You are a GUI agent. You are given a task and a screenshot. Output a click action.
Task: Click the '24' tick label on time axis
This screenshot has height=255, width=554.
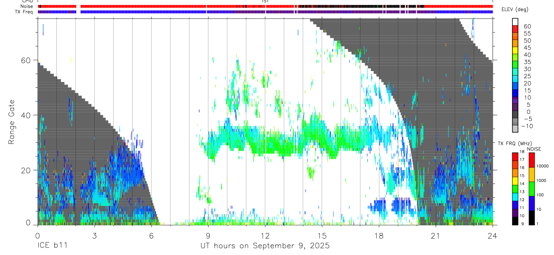pyautogui.click(x=493, y=236)
